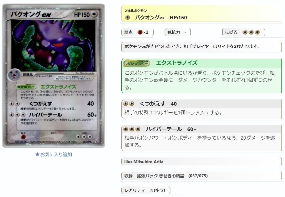The height and width of the screenshot is (197, 285).
Task: Click the エクストラノイズ Poké-Body heading
Action: [x=177, y=63]
